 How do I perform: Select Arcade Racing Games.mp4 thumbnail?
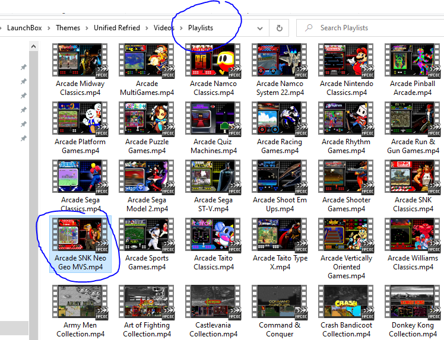pyautogui.click(x=280, y=118)
